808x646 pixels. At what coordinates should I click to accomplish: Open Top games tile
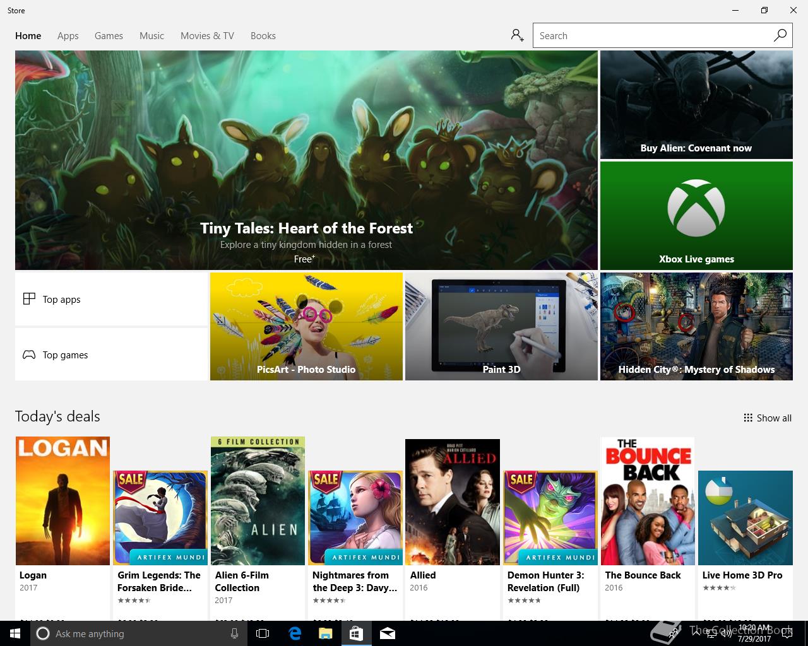click(112, 355)
